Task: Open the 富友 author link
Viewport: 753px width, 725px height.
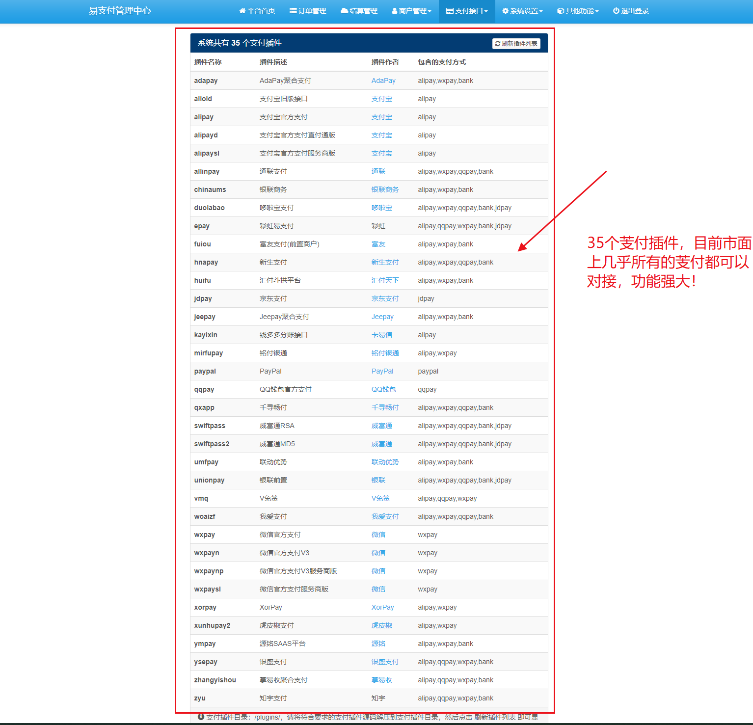Action: pos(378,244)
